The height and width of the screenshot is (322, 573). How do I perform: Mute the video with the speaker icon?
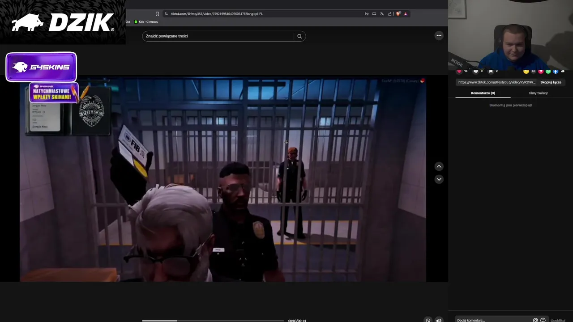coord(439,320)
